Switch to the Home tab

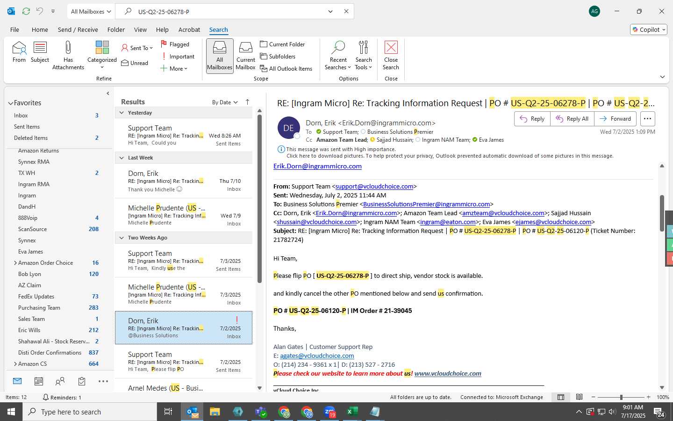pos(40,29)
